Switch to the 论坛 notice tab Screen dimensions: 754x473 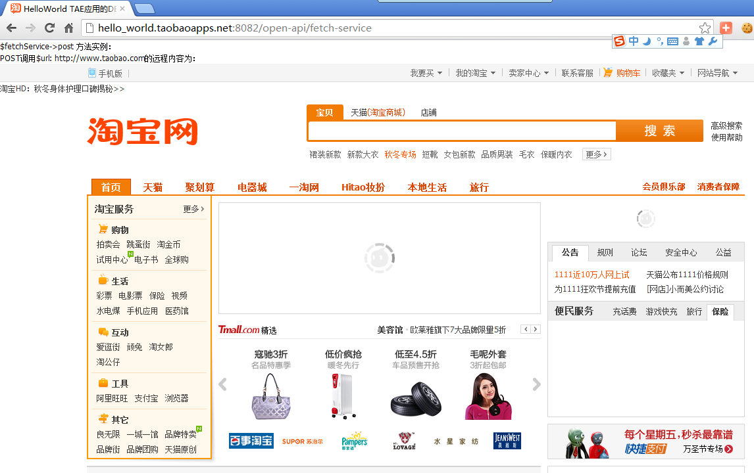639,252
